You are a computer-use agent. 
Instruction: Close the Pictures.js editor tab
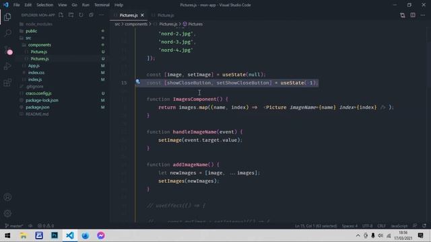(142, 15)
